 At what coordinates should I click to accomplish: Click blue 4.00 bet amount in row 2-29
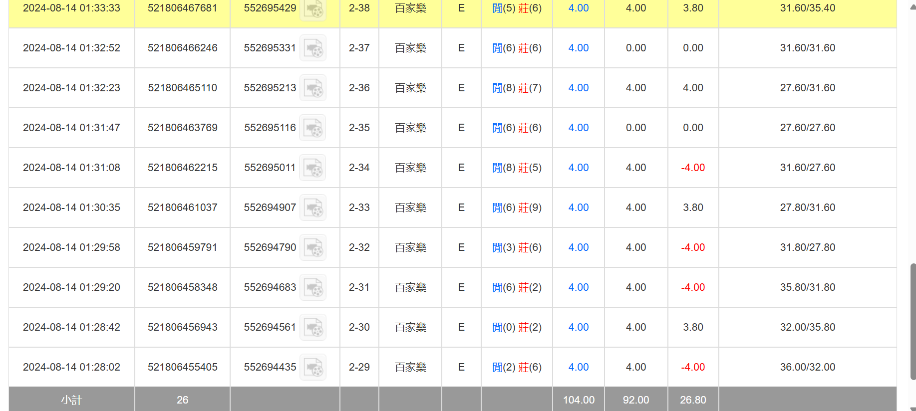[x=578, y=367]
